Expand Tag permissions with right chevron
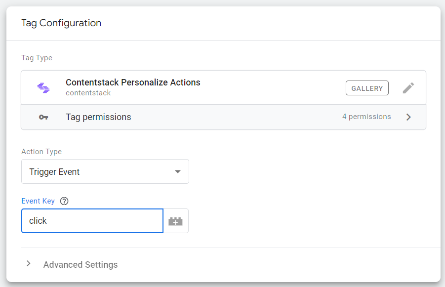Screen dimensions: 445x287 click(408, 117)
